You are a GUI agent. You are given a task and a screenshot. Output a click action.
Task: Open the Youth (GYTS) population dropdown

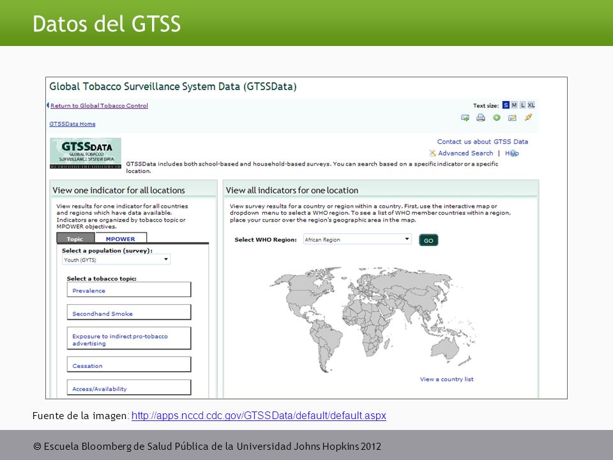116,260
